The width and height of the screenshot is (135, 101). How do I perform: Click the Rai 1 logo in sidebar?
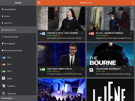point(3,57)
